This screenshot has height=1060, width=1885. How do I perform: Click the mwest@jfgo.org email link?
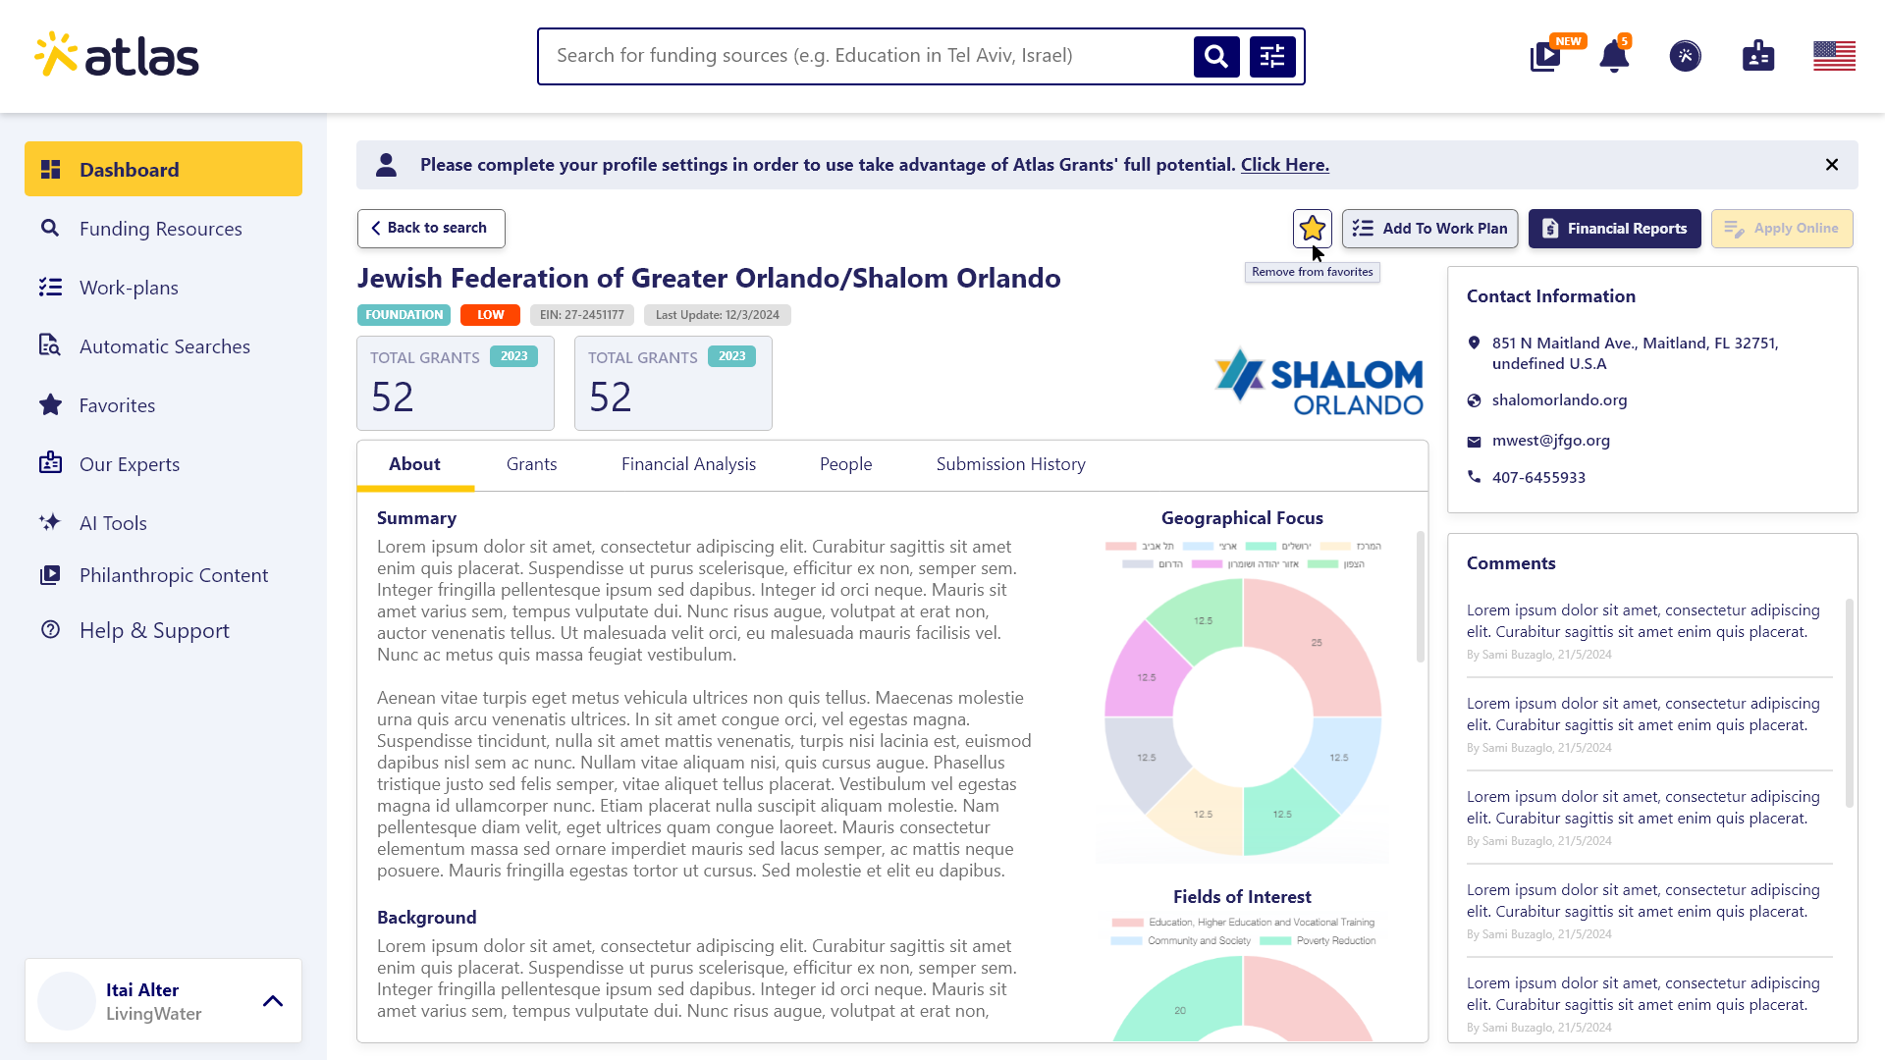tap(1550, 441)
